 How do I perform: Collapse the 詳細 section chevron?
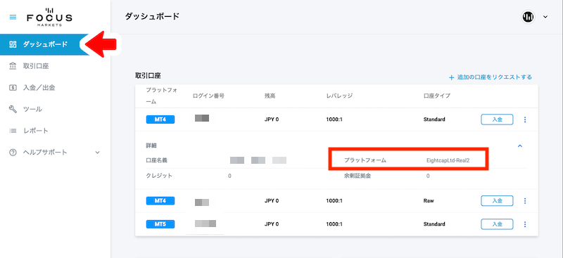coord(519,146)
